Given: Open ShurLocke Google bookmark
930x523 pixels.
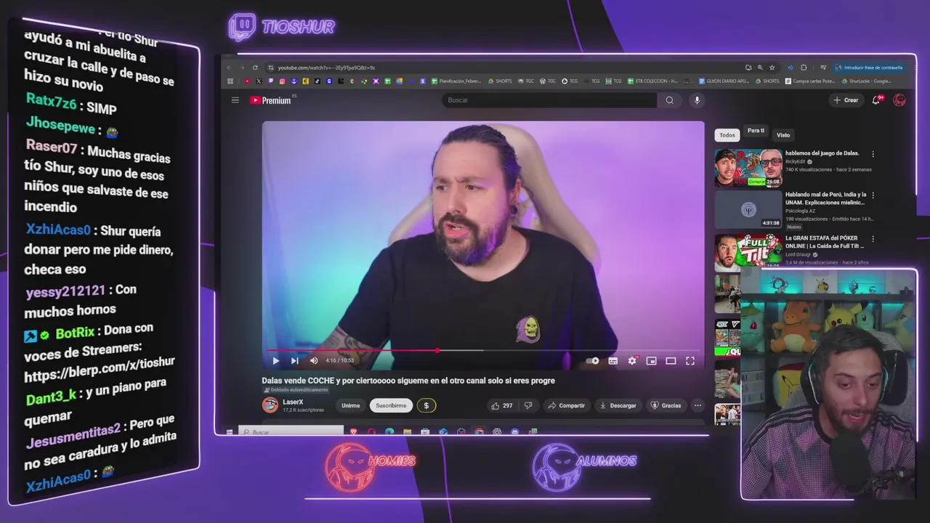Looking at the screenshot, I should point(867,81).
